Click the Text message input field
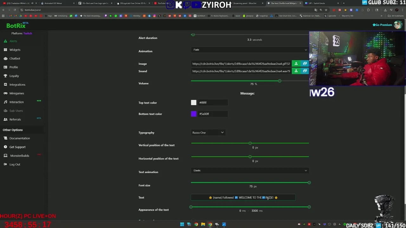406x228 pixels. 243,198
